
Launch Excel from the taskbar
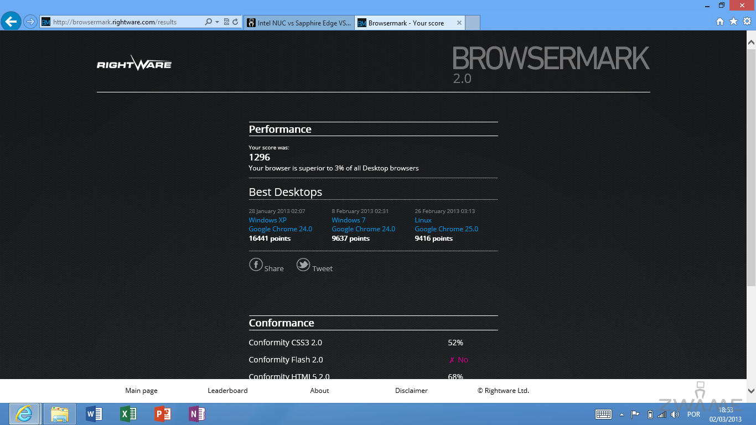128,414
